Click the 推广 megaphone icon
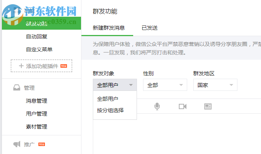The width and height of the screenshot is (261, 154). [17, 144]
